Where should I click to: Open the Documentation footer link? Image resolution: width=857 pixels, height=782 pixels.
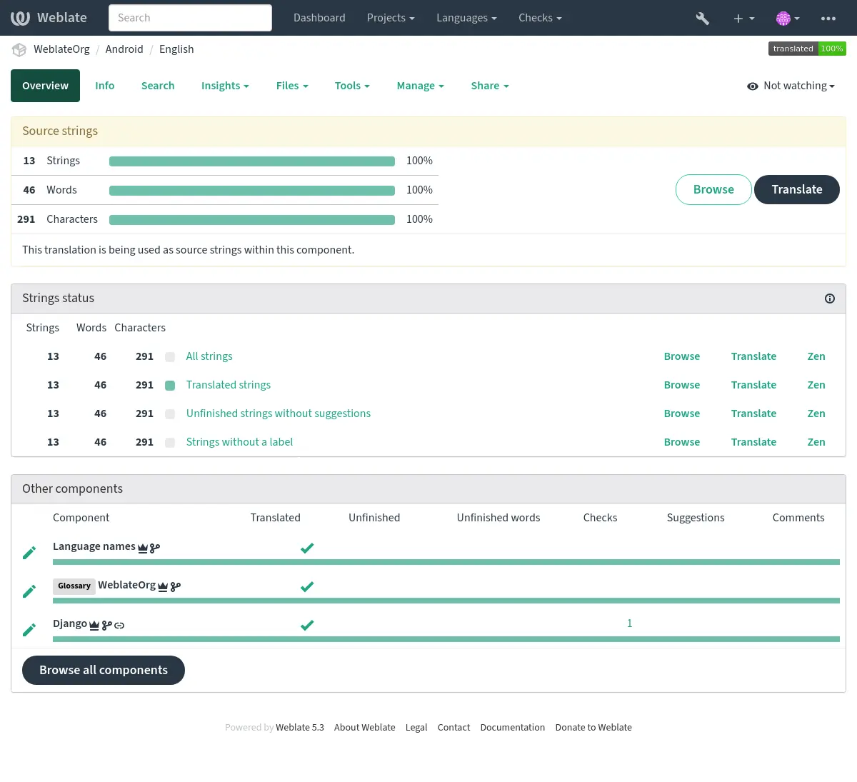[x=512, y=728]
